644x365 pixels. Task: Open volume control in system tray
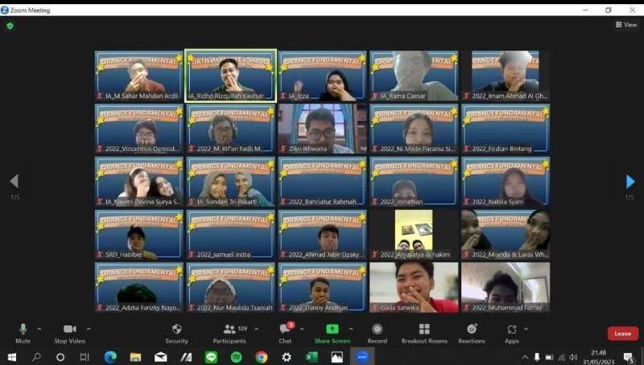[574, 357]
